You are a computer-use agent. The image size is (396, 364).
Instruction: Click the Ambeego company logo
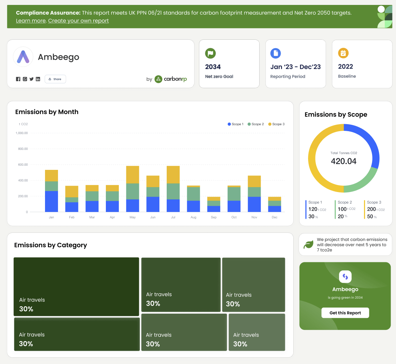pos(23,57)
